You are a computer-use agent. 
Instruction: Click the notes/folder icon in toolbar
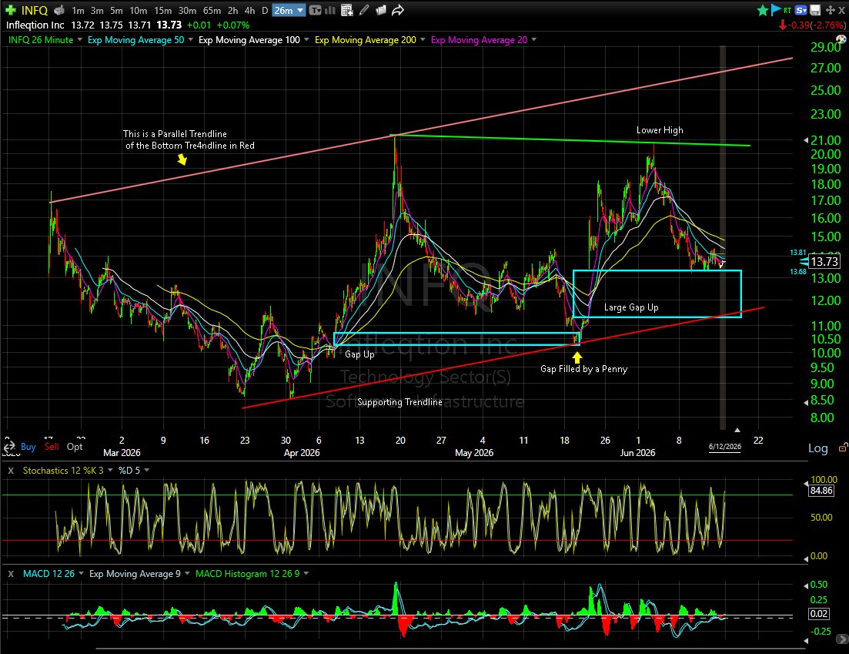[381, 10]
